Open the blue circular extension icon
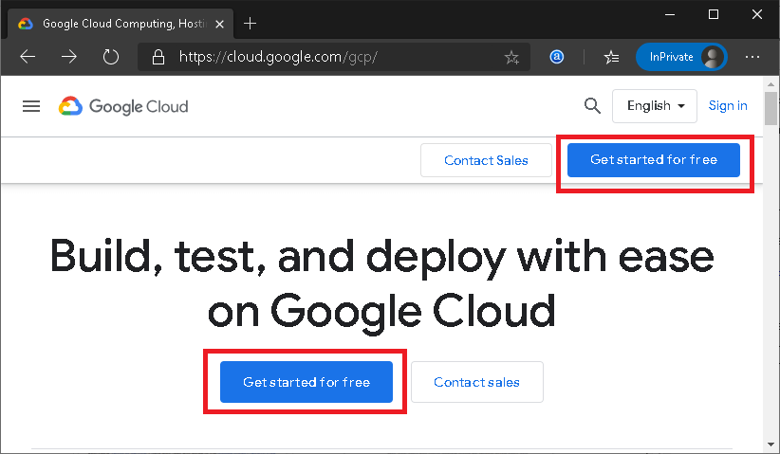 pyautogui.click(x=557, y=57)
